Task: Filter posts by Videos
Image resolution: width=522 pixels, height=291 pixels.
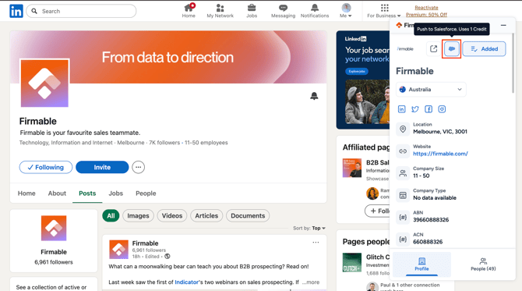Action: tap(172, 215)
